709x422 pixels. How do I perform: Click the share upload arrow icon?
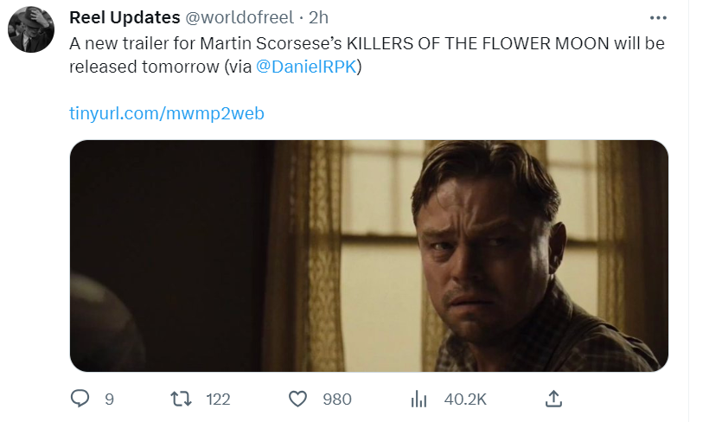(554, 399)
